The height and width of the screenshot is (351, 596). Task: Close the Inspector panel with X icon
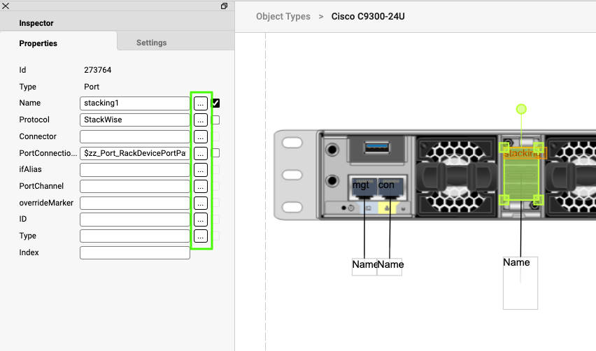pyautogui.click(x=6, y=6)
